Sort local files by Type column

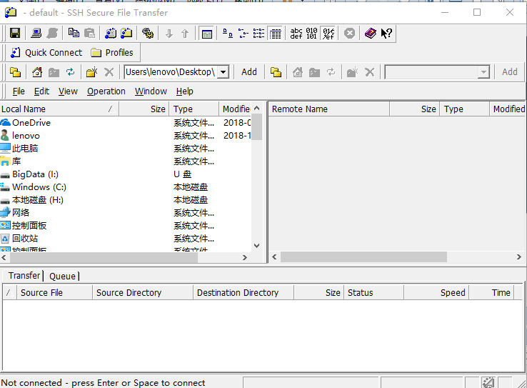click(194, 109)
